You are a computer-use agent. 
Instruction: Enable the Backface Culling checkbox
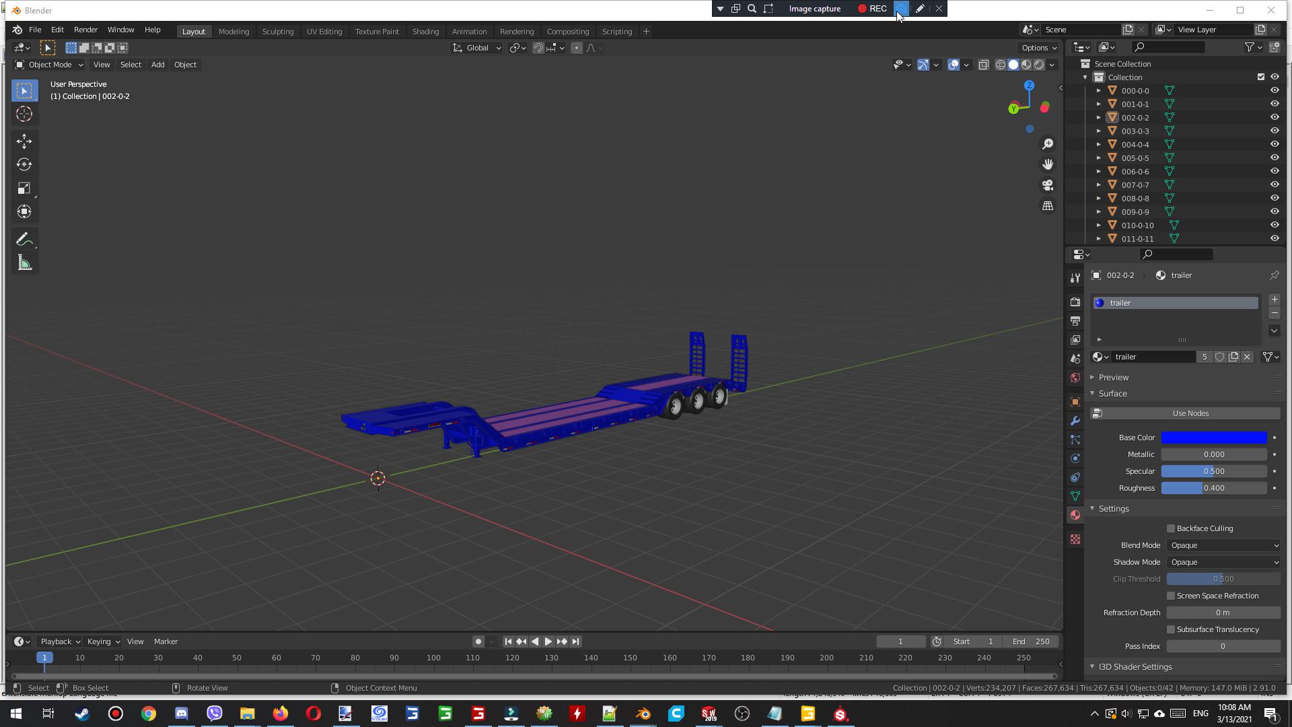1171,528
